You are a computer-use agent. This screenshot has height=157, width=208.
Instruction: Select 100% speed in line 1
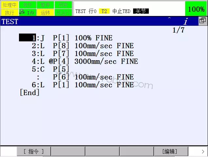(83, 38)
